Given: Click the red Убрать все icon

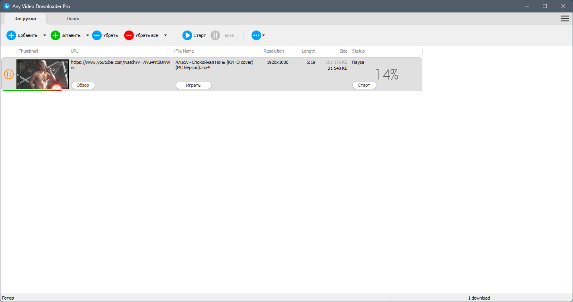Looking at the screenshot, I should tap(129, 35).
